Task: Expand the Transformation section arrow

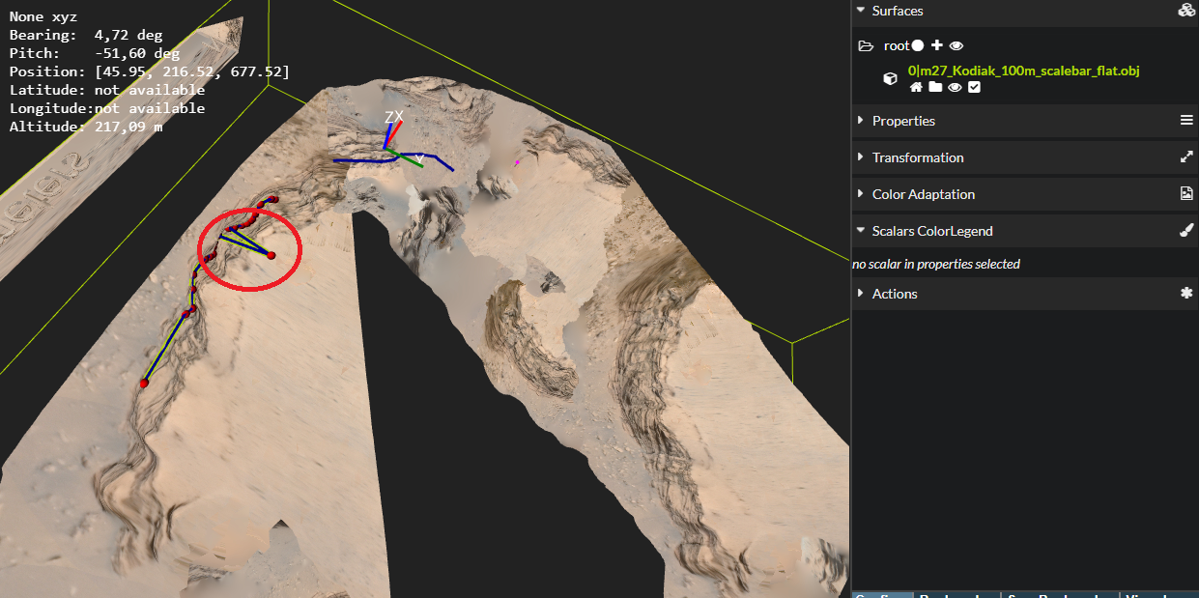Action: [860, 157]
